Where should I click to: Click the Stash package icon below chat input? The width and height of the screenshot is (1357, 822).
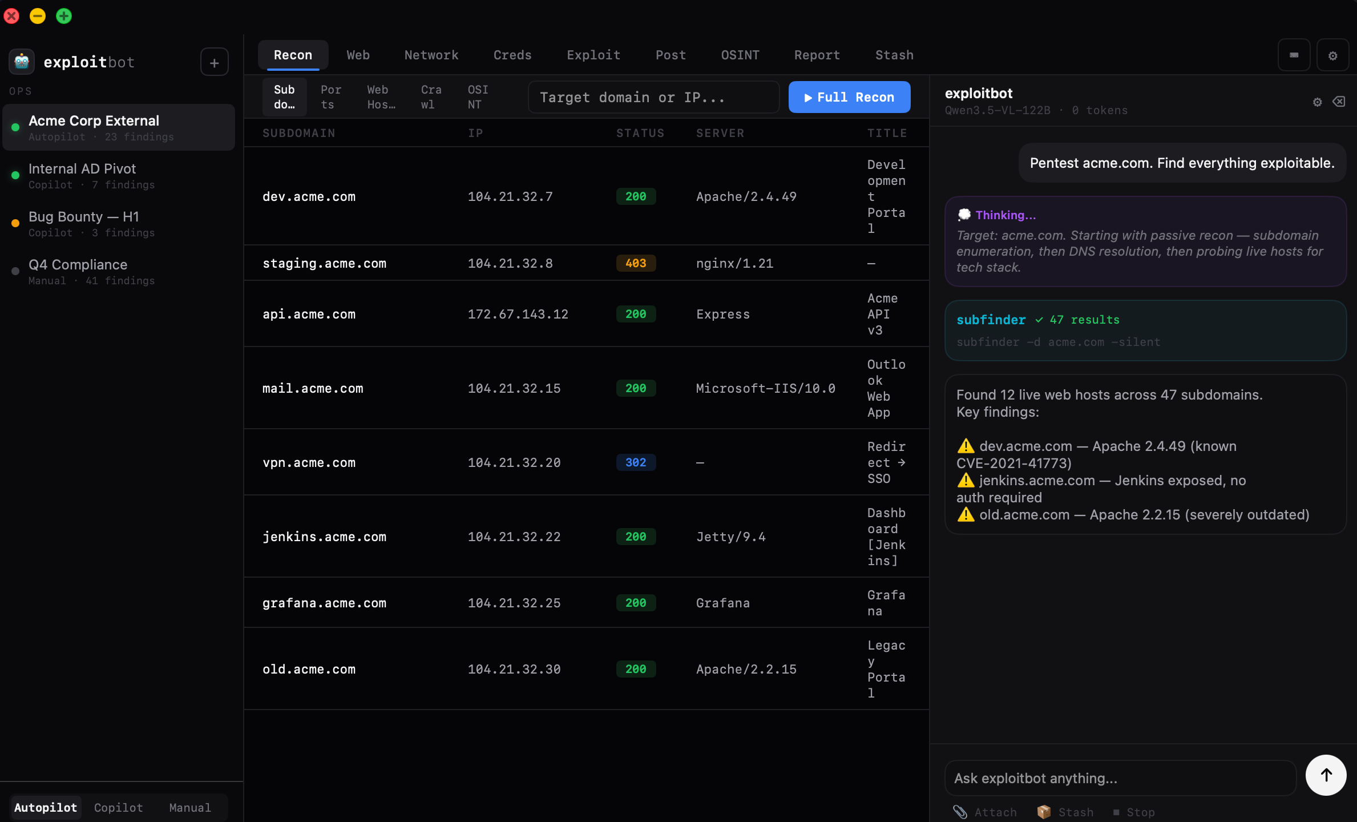pos(1044,812)
